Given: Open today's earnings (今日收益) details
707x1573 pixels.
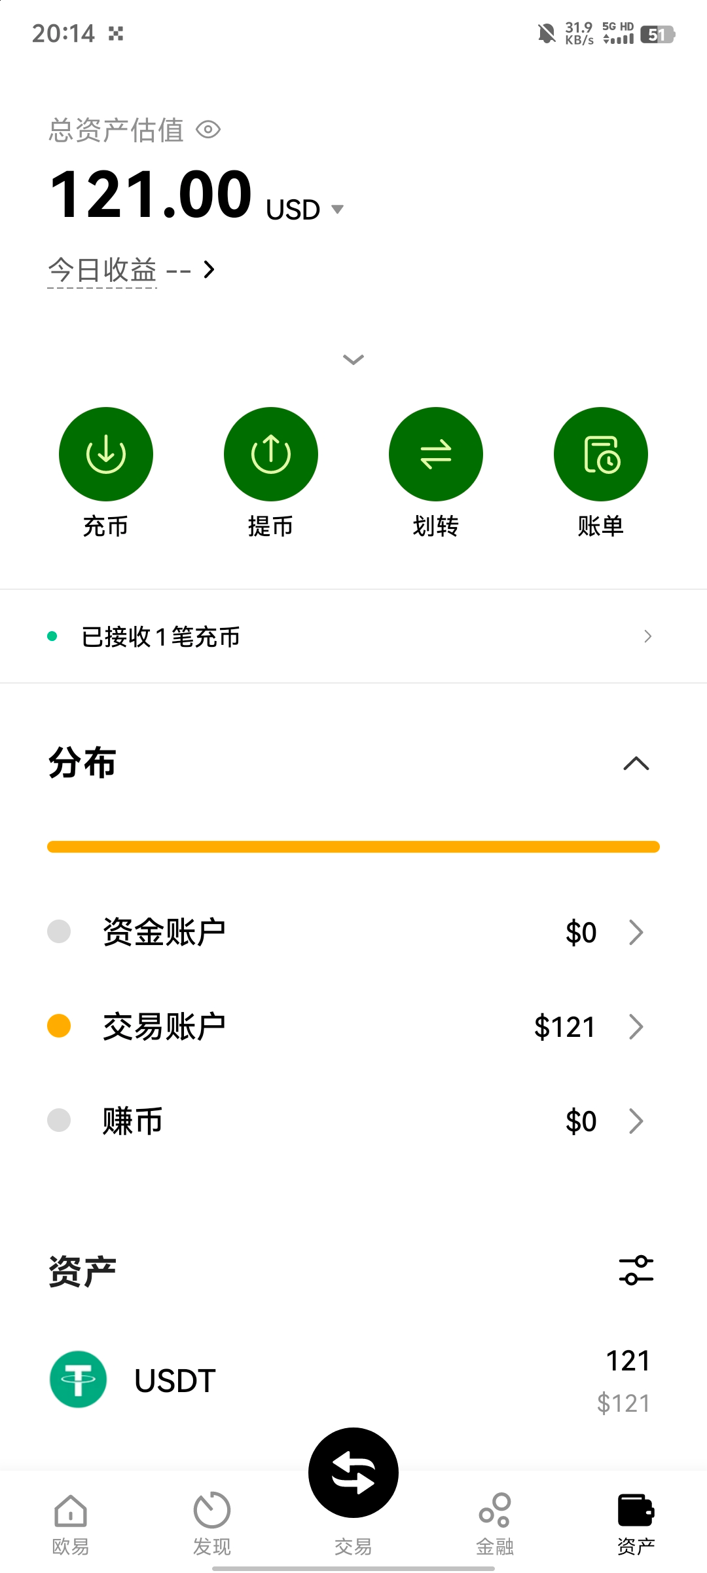Looking at the screenshot, I should point(131,270).
